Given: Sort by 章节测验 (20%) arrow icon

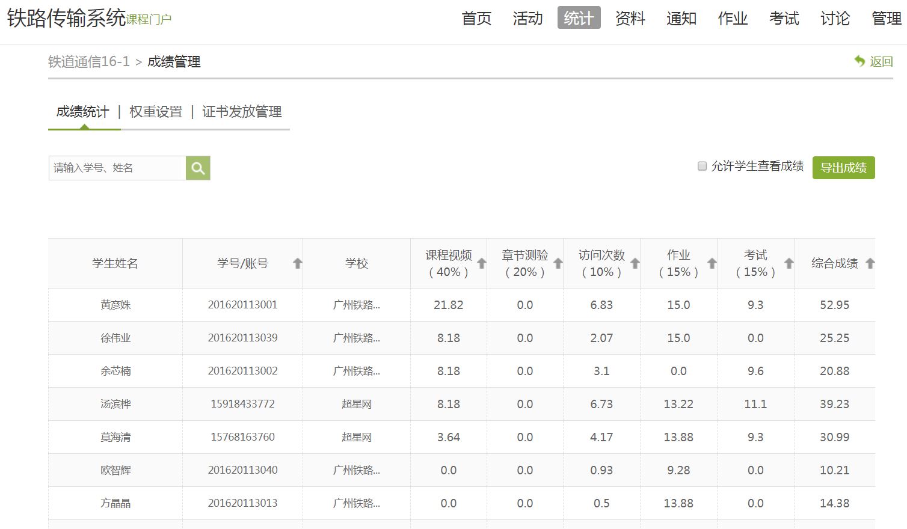Looking at the screenshot, I should pyautogui.click(x=558, y=263).
